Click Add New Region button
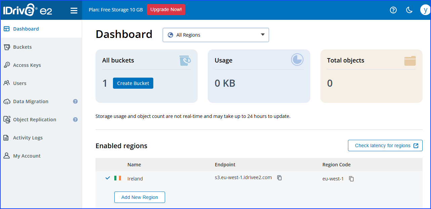Image resolution: width=431 pixels, height=209 pixels. (140, 197)
